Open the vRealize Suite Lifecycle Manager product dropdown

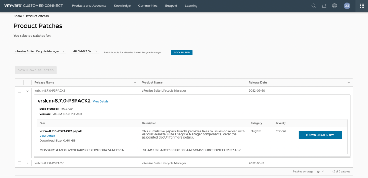pyautogui.click(x=40, y=52)
